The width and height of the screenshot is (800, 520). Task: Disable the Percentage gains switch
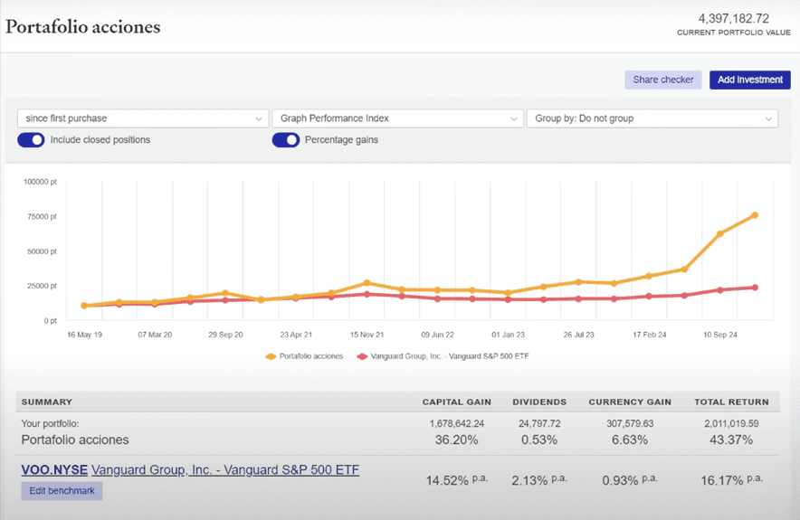pos(285,140)
